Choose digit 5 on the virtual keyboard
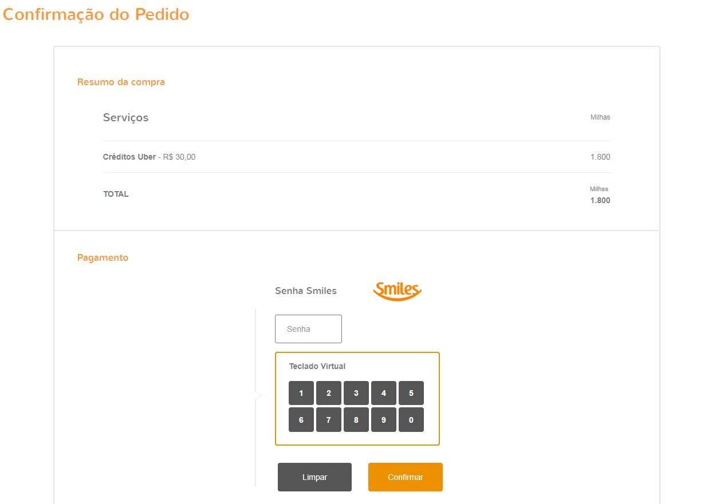The image size is (720, 504). tap(411, 393)
